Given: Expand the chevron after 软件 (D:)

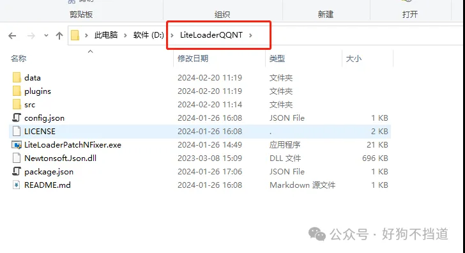Looking at the screenshot, I should pyautogui.click(x=172, y=35).
